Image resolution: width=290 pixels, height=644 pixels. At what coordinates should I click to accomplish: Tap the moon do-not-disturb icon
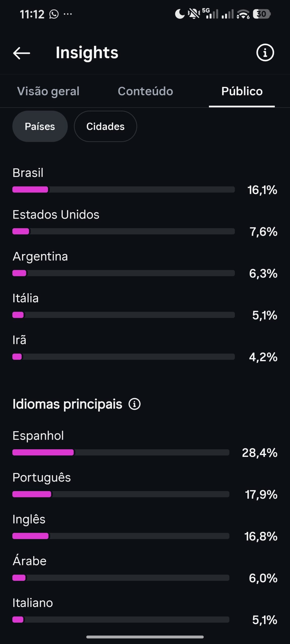tap(180, 14)
